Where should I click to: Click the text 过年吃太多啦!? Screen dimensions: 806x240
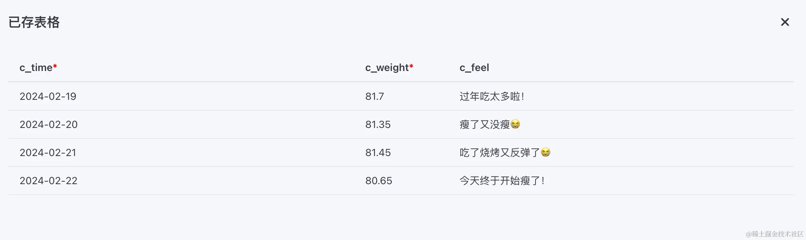point(492,96)
